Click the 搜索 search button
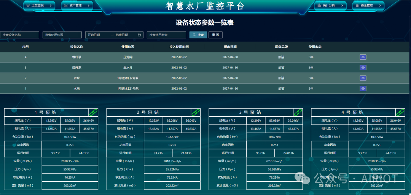This screenshot has height=195, width=411. 198,35
